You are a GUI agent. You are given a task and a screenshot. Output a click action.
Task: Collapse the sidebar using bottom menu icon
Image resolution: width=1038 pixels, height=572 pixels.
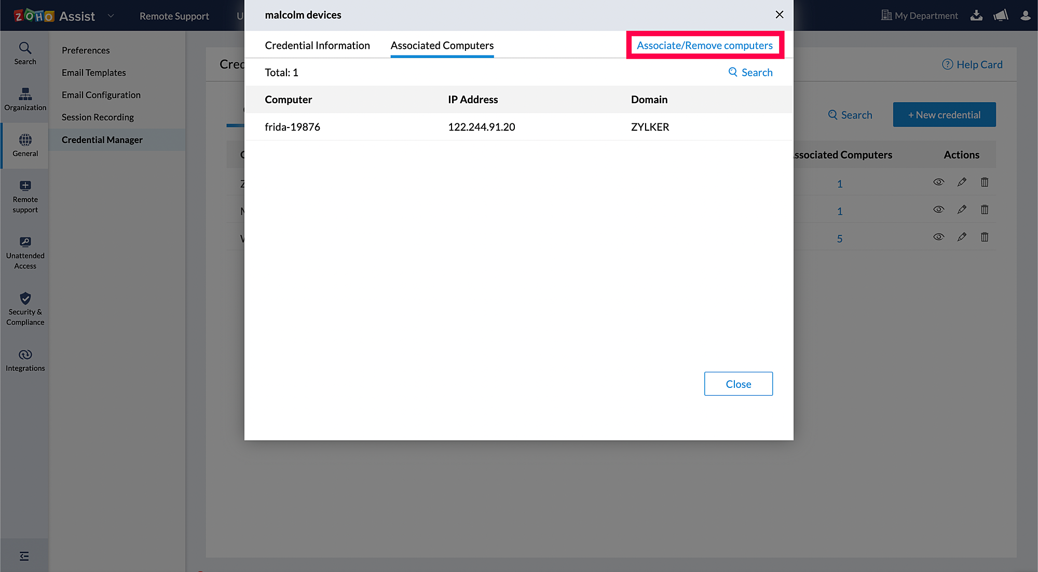(x=24, y=556)
